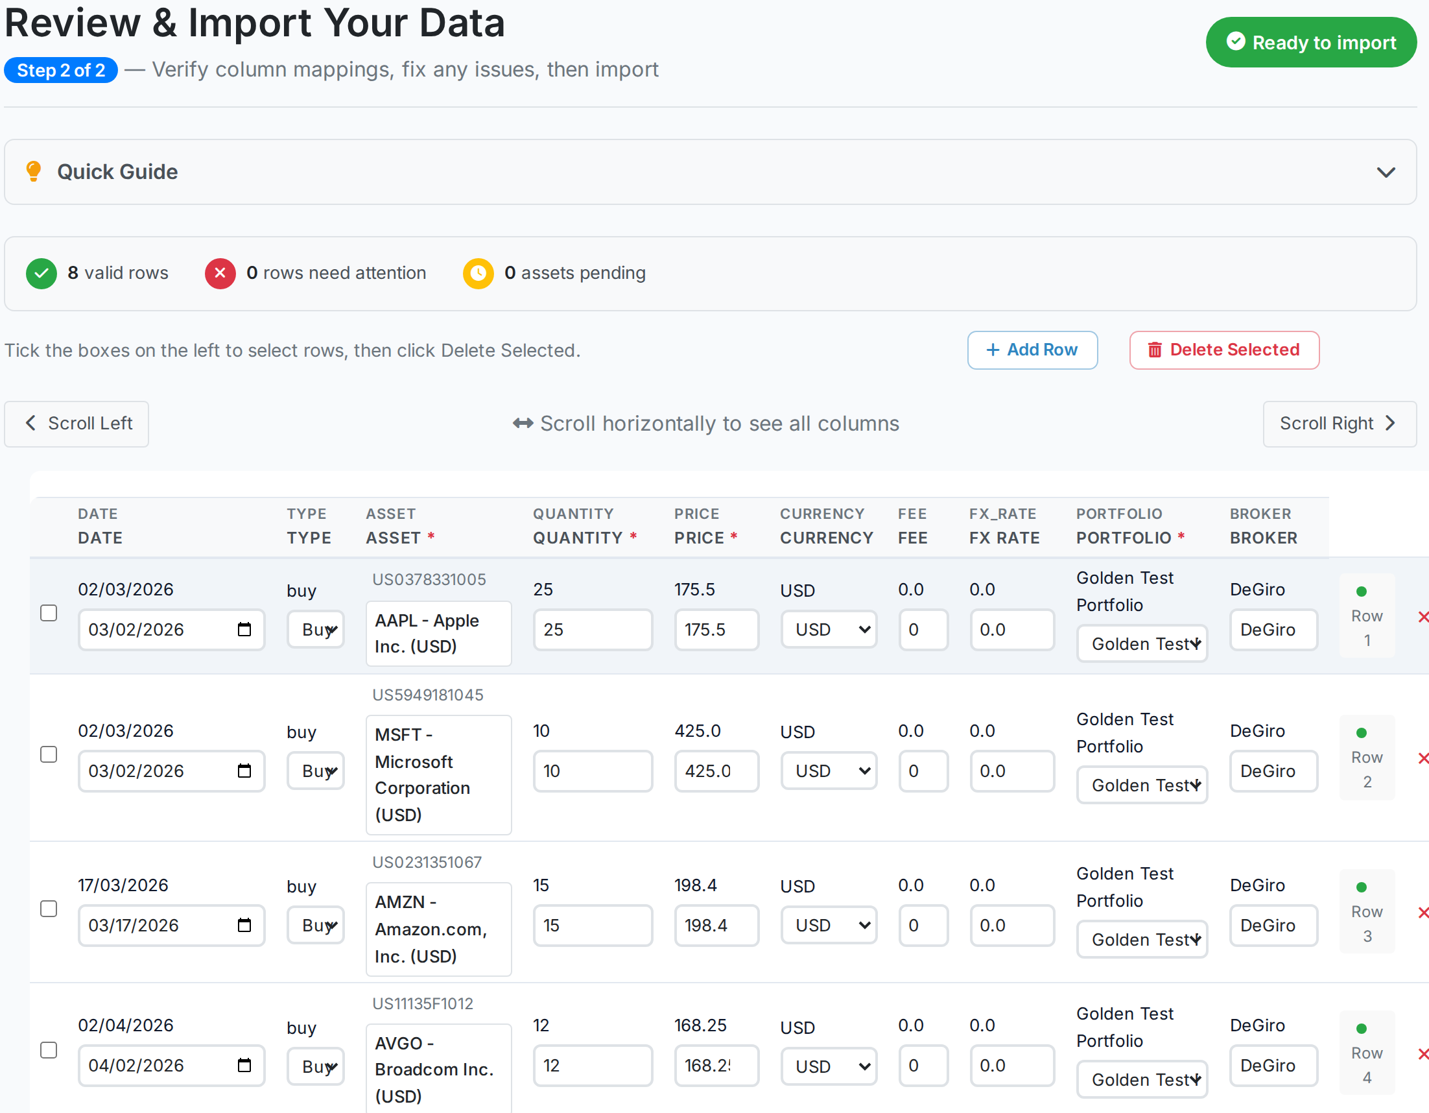
Task: Click ISIN text US5949181045
Action: click(x=428, y=695)
